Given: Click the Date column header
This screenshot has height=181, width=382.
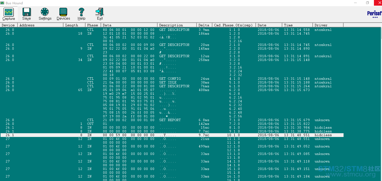Looking at the screenshot, I should 269,25.
